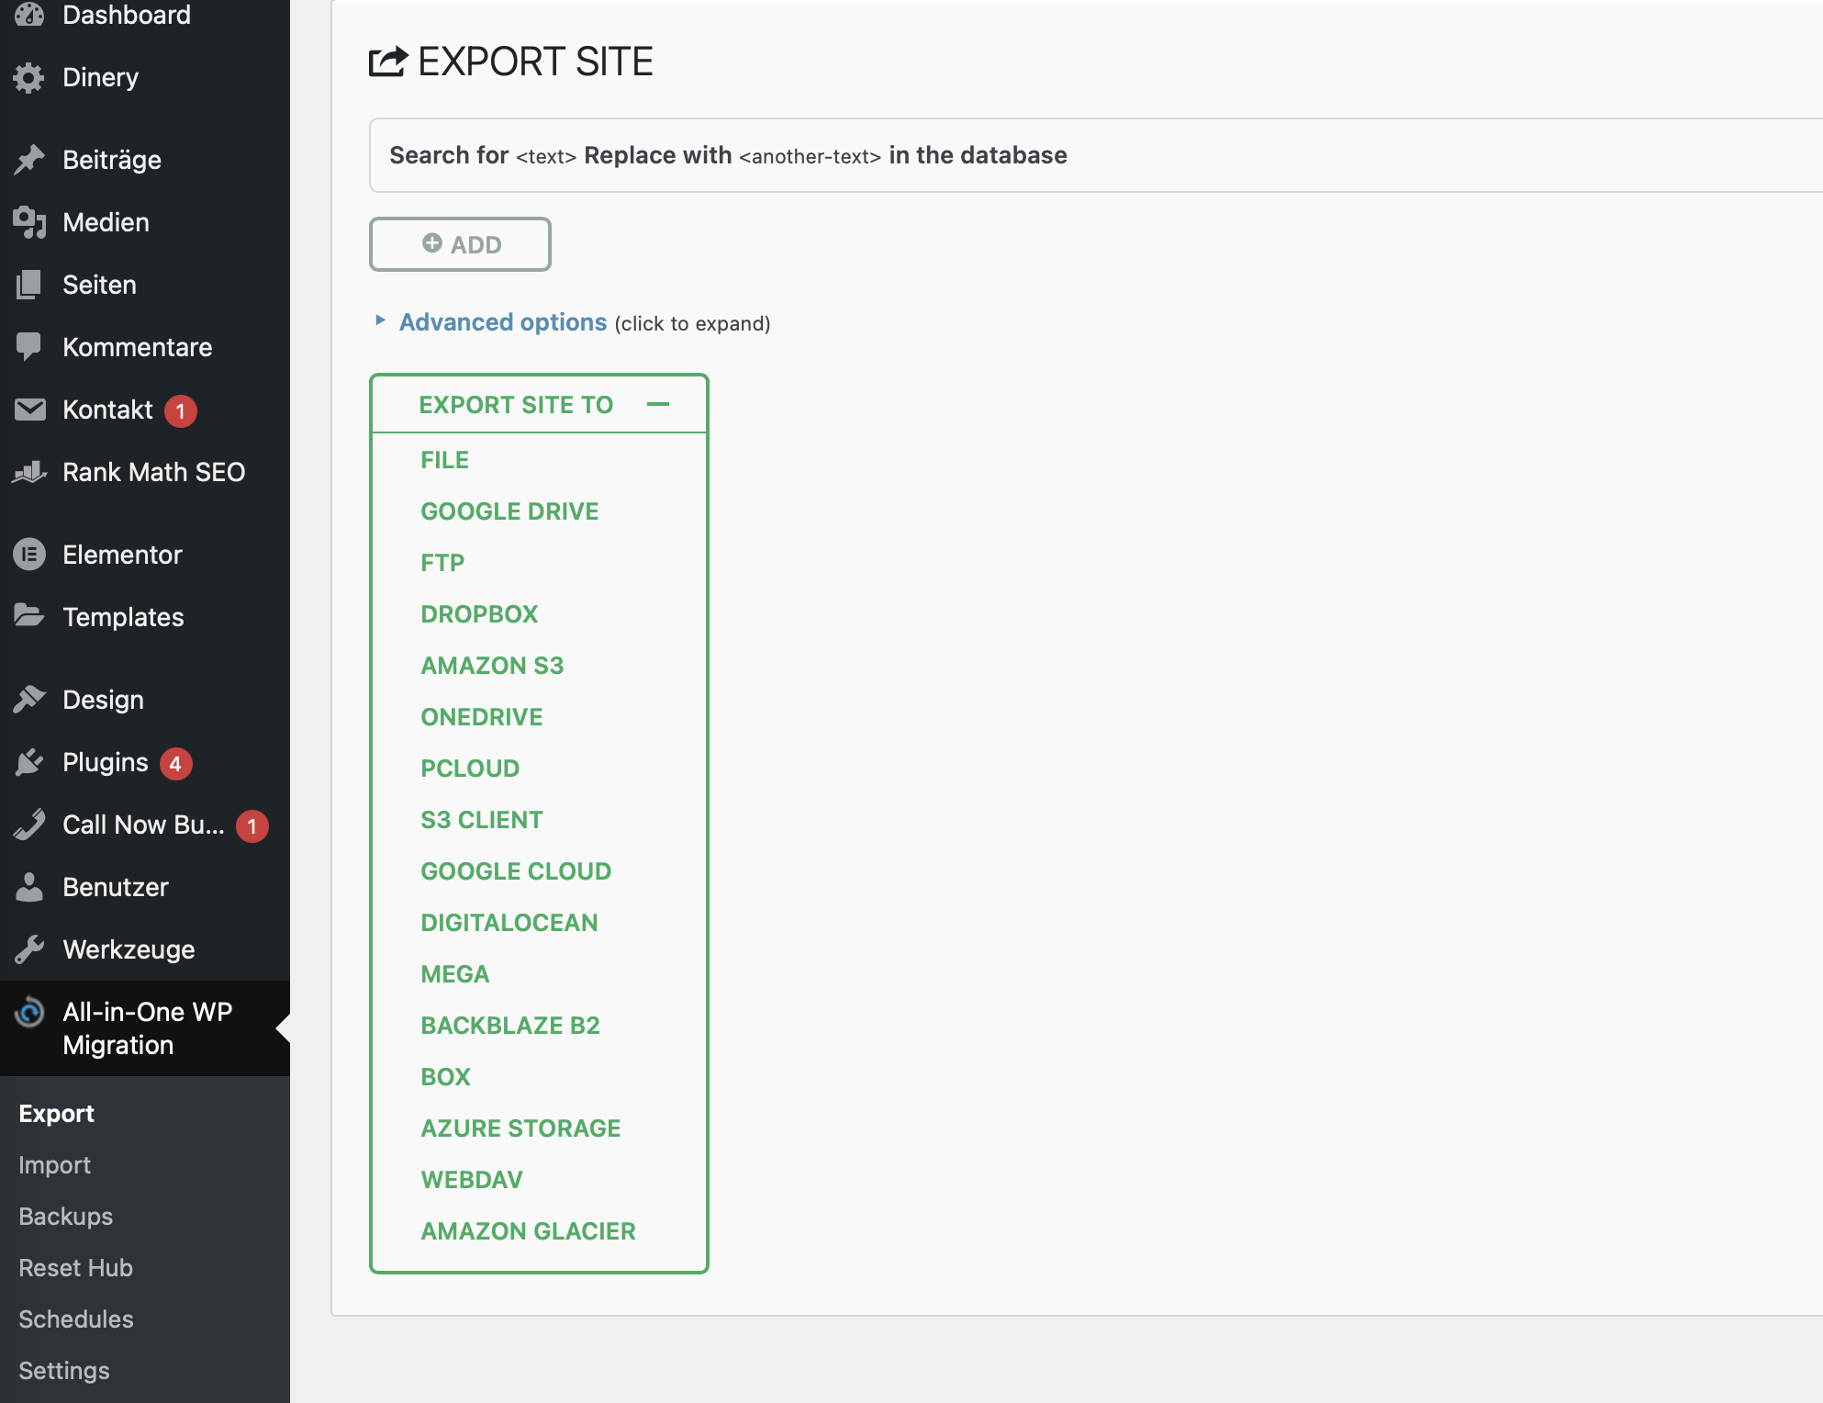Export site to GOOGLE DRIVE
The height and width of the screenshot is (1403, 1823).
coord(509,511)
